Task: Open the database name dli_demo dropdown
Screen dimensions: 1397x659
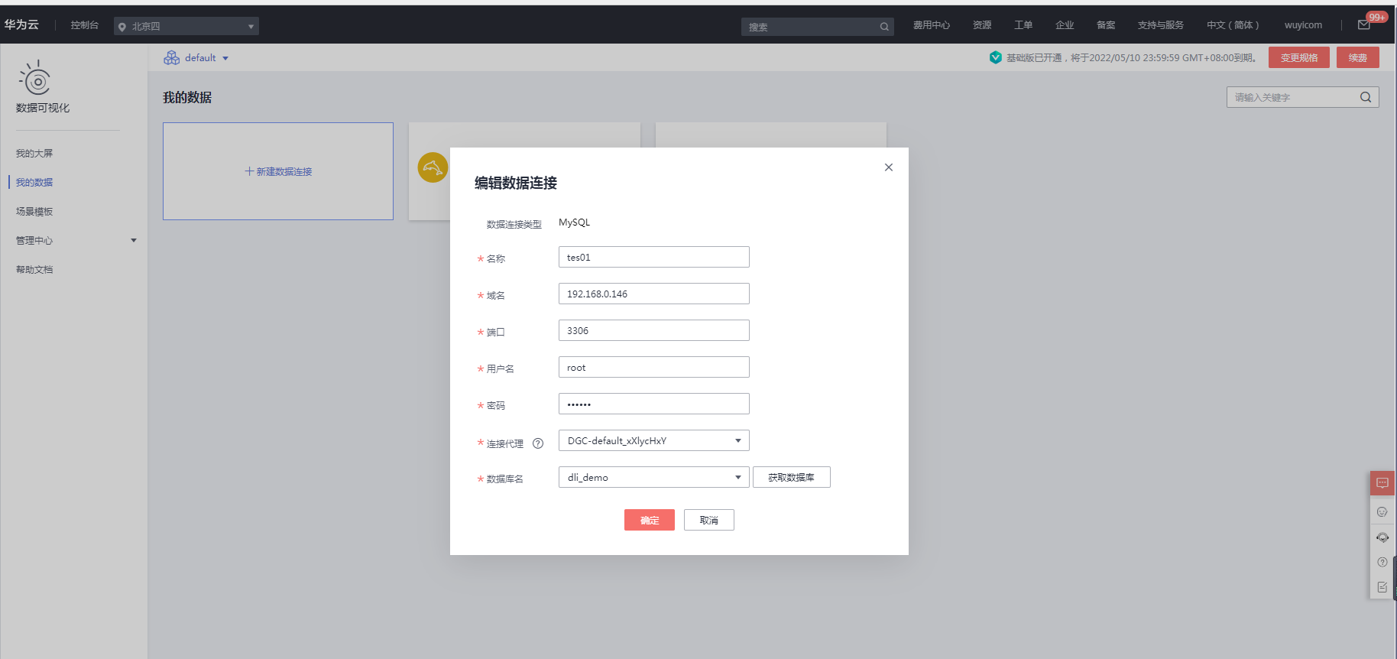Action: click(x=654, y=477)
